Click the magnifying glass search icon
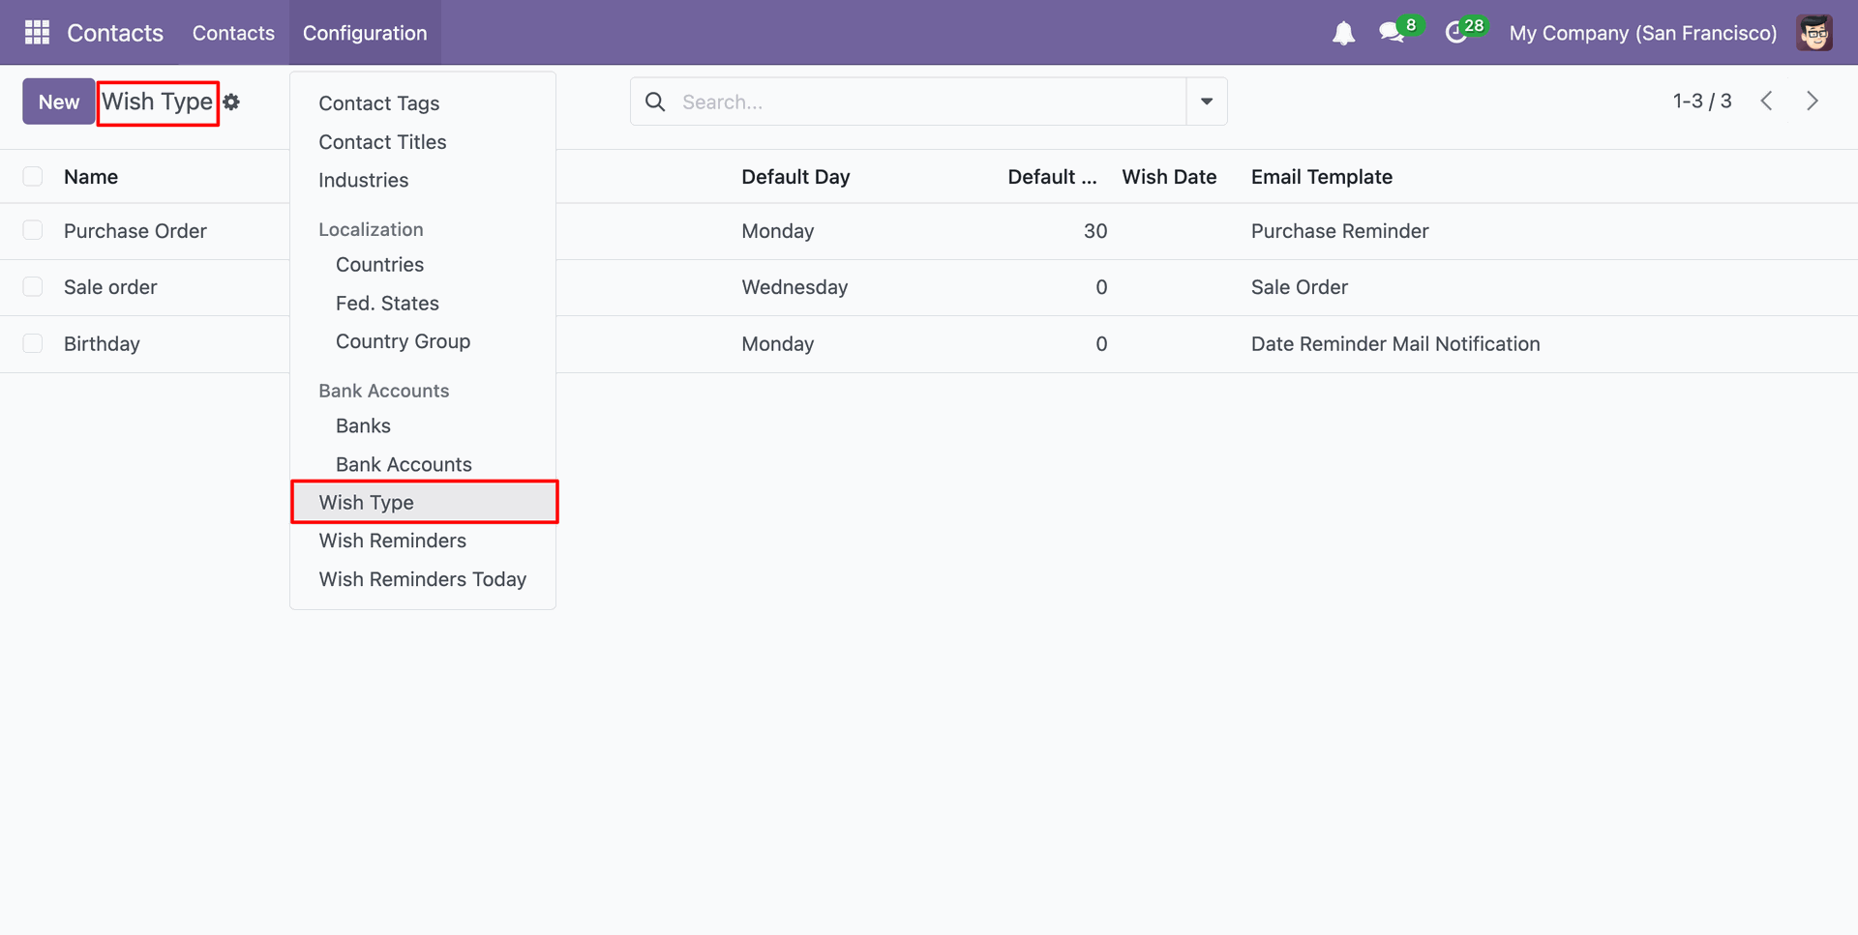This screenshot has height=935, width=1858. point(655,102)
